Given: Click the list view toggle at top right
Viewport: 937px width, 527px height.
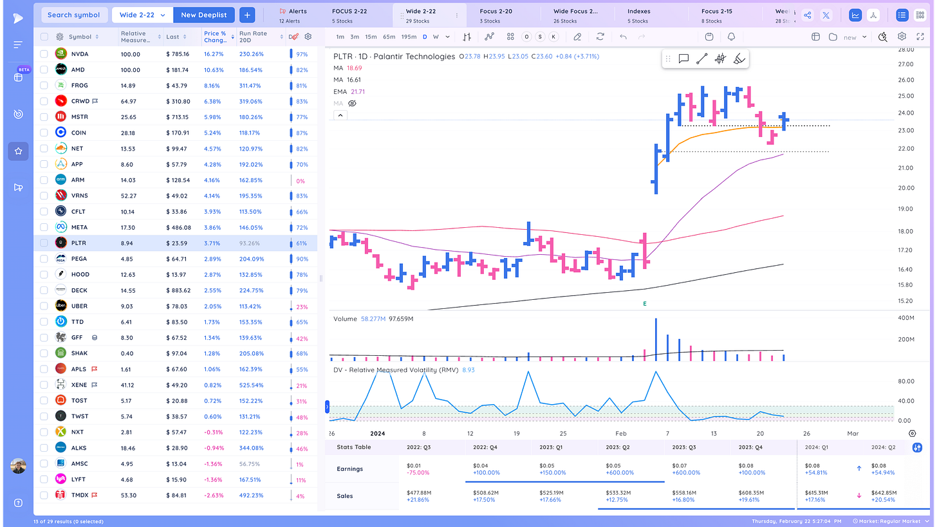Looking at the screenshot, I should 902,15.
